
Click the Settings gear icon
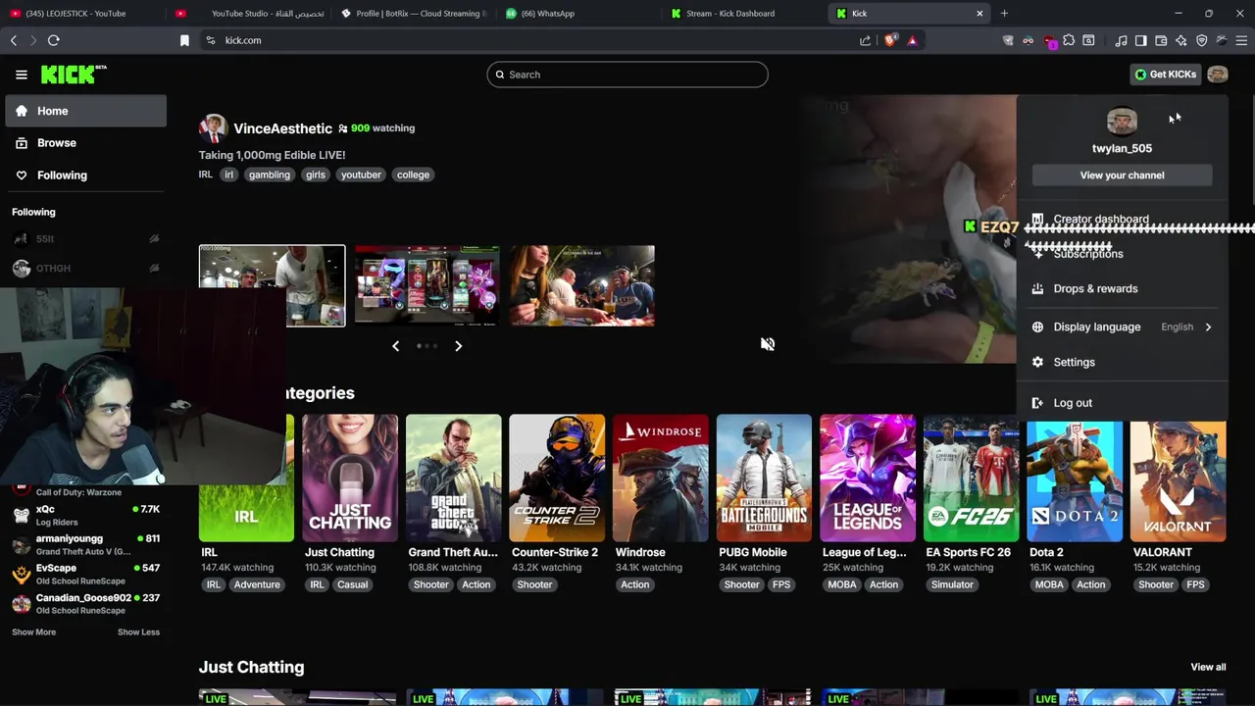[x=1037, y=362]
